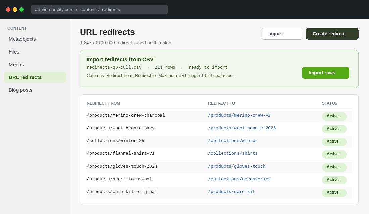Click the browser address bar
This screenshot has height=214, width=369.
click(x=99, y=10)
